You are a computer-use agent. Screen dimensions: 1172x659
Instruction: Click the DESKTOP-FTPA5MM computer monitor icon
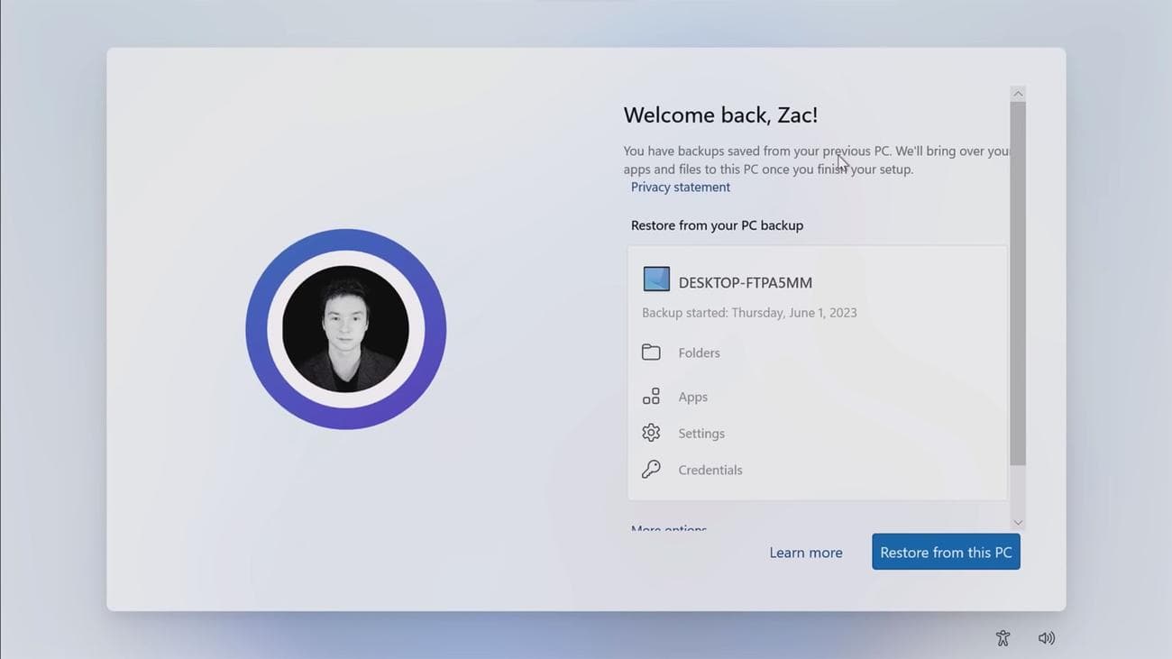point(656,279)
